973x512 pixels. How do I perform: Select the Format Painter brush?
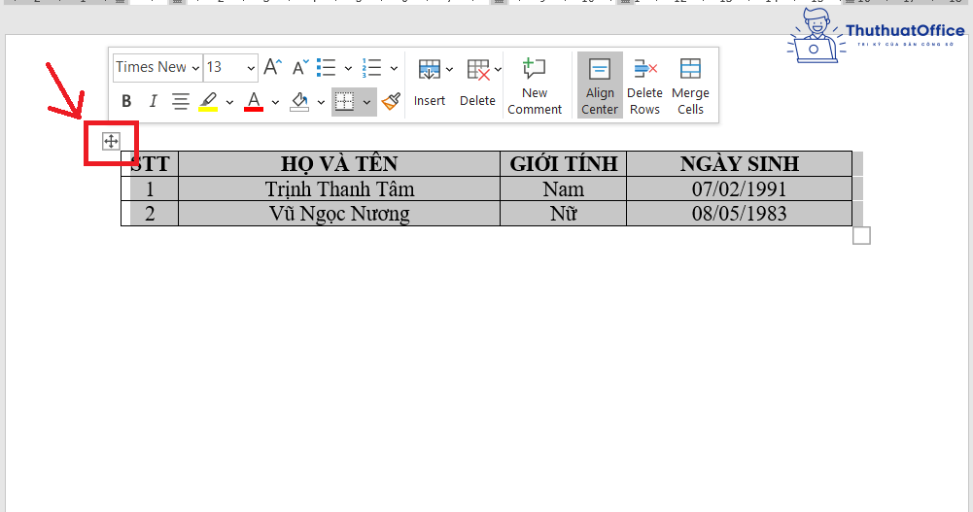click(x=391, y=101)
